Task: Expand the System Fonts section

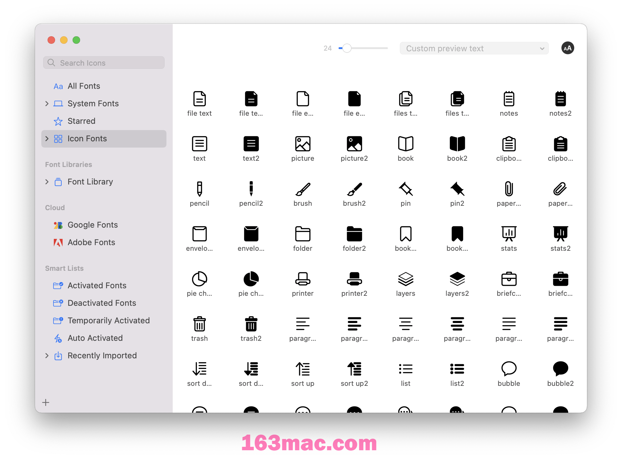Action: 47,103
